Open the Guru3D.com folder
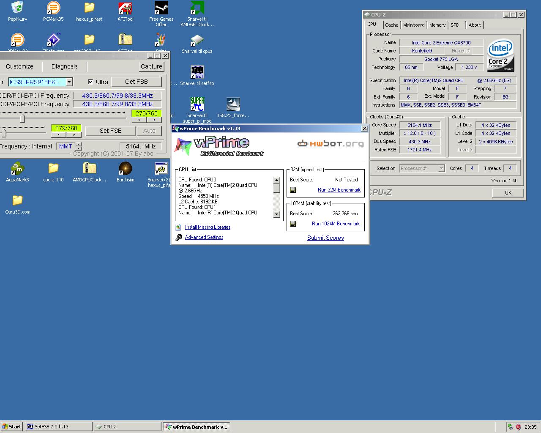The image size is (541, 433). coord(17,201)
